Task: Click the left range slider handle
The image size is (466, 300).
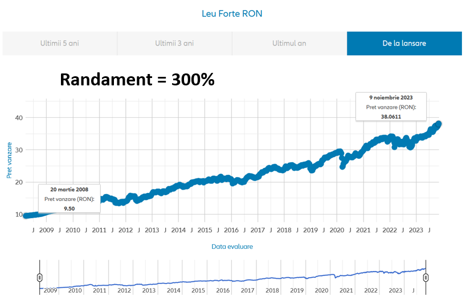Action: [x=39, y=277]
